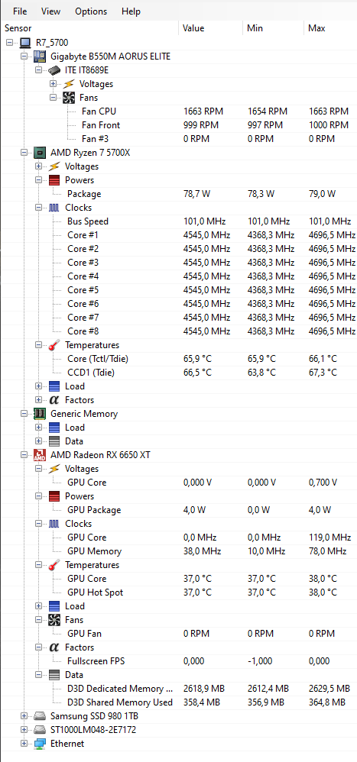Expand the ST1000LM048-2E7172 drive node
Viewport: 357px width, 762px height.
[x=24, y=730]
